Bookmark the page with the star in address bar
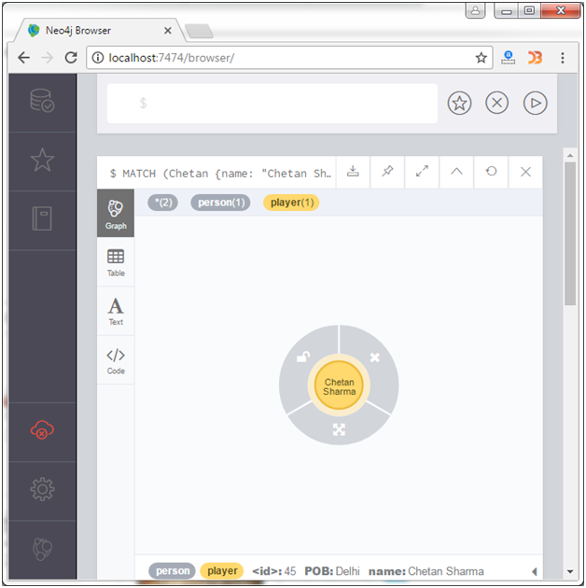The height and width of the screenshot is (588, 586). pyautogui.click(x=481, y=58)
